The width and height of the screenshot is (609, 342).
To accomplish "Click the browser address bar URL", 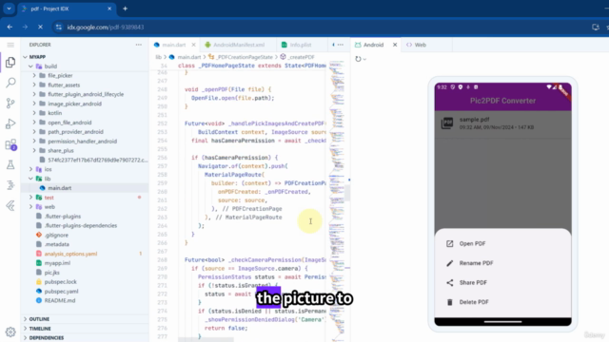I will pos(106,28).
